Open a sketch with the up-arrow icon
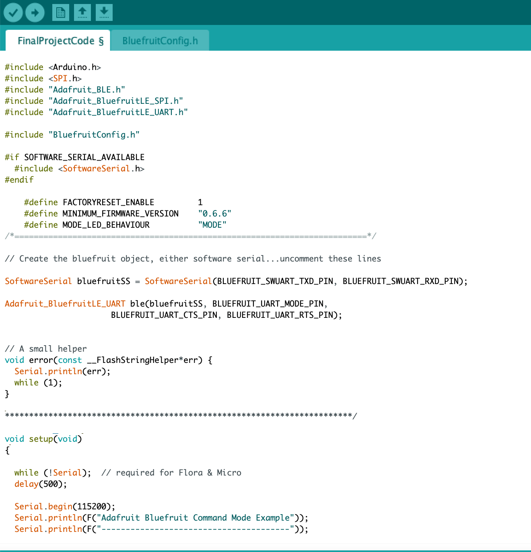The height and width of the screenshot is (552, 531). pyautogui.click(x=82, y=12)
